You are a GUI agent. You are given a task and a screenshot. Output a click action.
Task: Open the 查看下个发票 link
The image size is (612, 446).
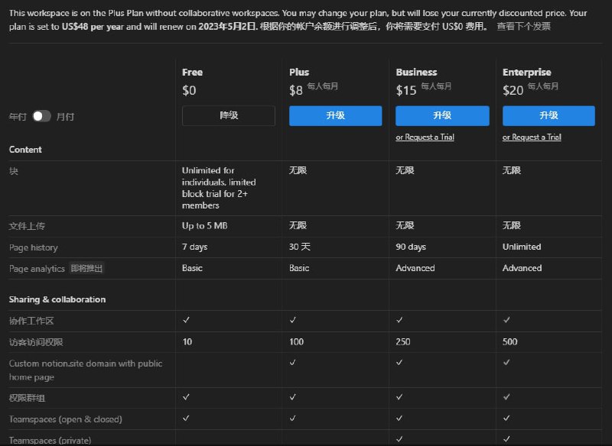523,27
